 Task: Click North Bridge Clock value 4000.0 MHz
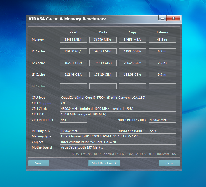[162, 120]
